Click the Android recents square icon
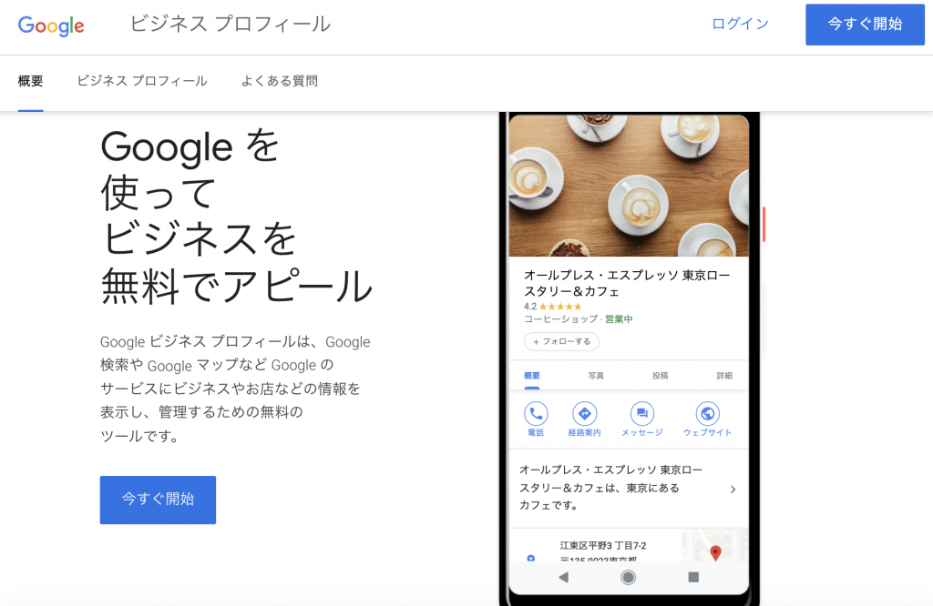The height and width of the screenshot is (606, 933). 693,577
